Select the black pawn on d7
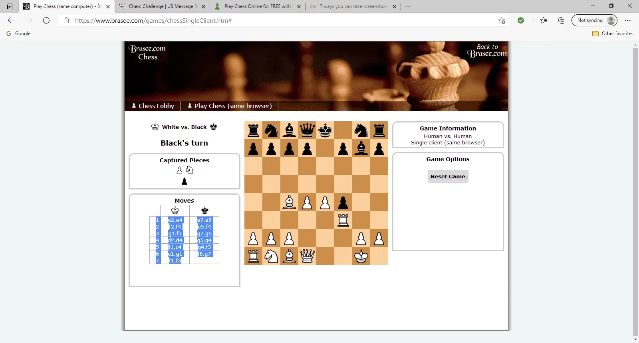The image size is (639, 343). 307,148
